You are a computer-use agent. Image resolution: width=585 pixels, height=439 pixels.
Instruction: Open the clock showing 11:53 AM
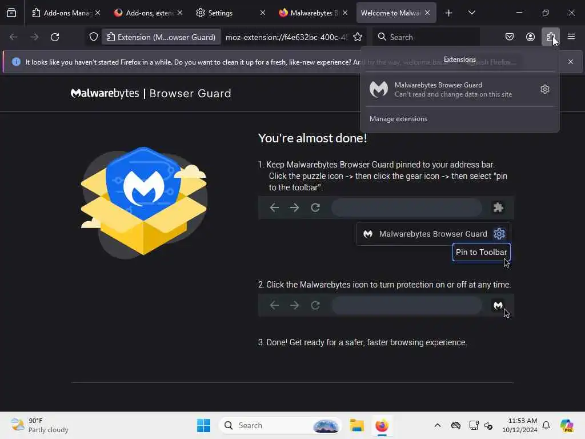click(520, 425)
